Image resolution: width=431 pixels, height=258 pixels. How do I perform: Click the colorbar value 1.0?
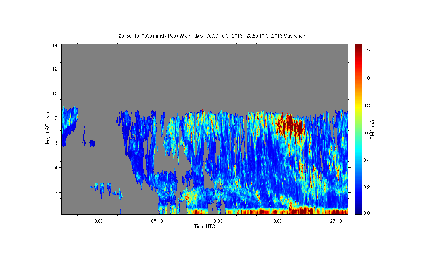pyautogui.click(x=367, y=78)
